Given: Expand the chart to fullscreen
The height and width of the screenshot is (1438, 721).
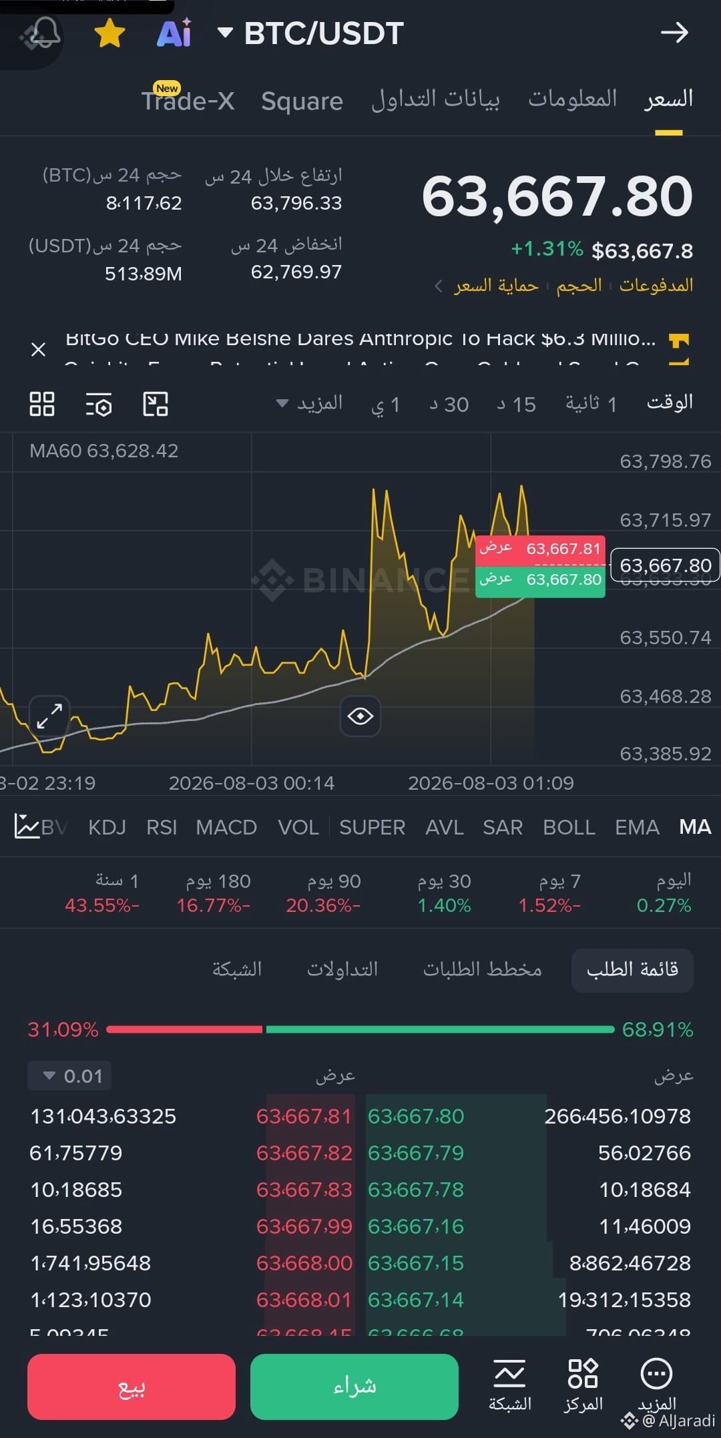Looking at the screenshot, I should pyautogui.click(x=49, y=716).
